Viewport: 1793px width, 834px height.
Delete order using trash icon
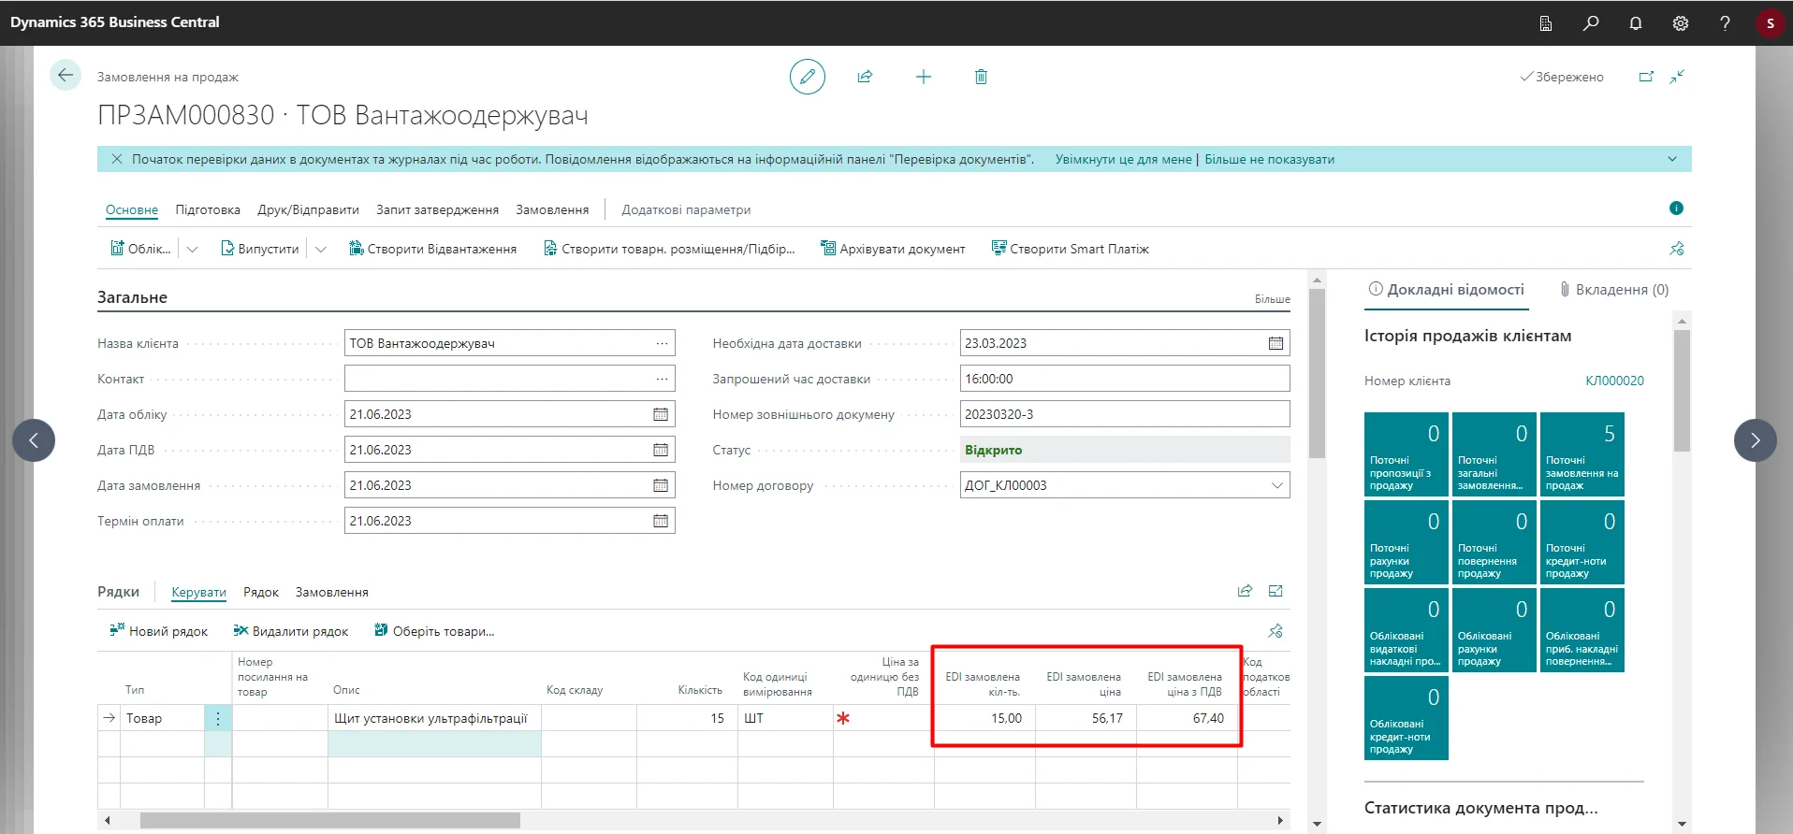click(981, 77)
